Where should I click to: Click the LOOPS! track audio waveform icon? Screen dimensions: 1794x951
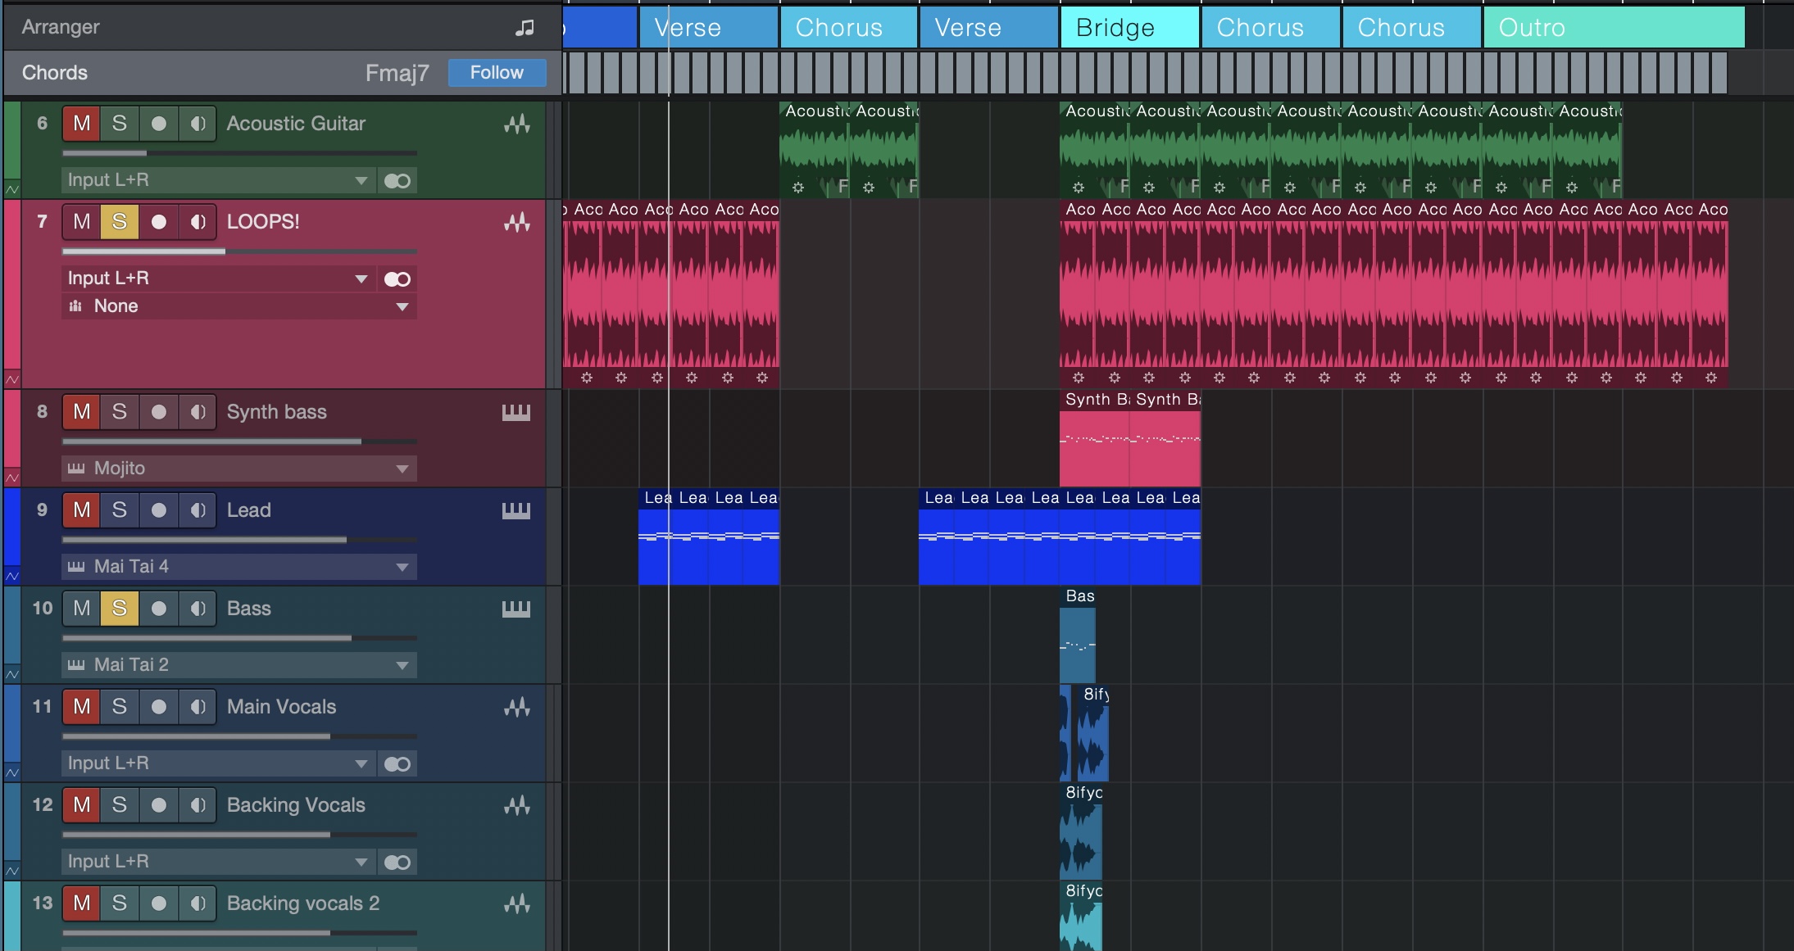[x=516, y=222]
